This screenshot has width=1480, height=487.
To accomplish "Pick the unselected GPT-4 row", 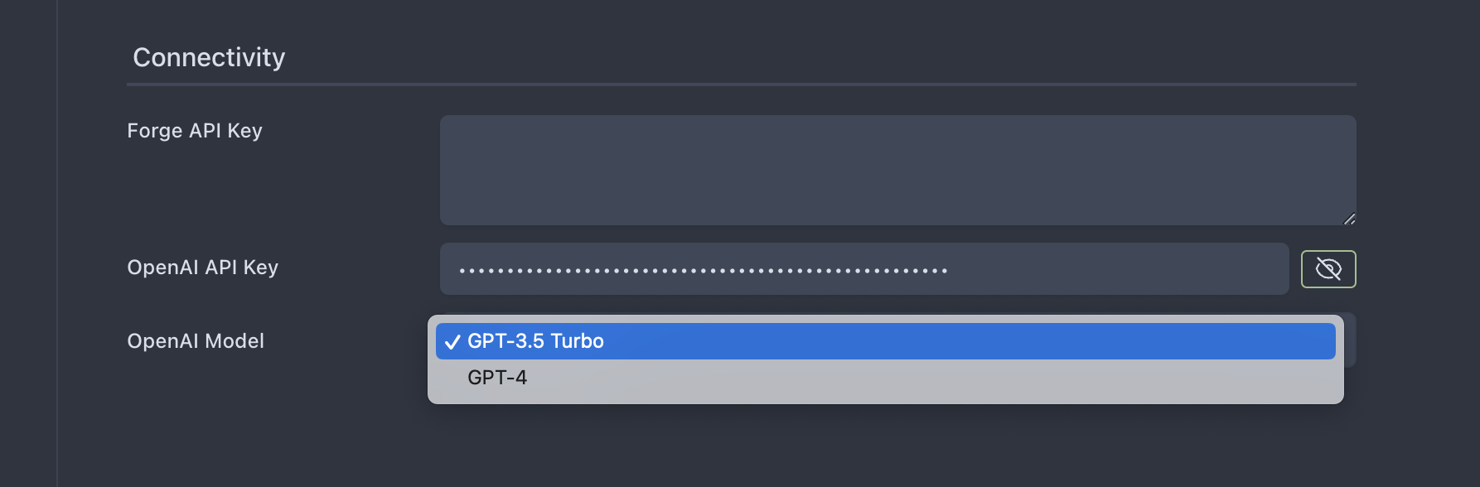I will click(x=885, y=378).
